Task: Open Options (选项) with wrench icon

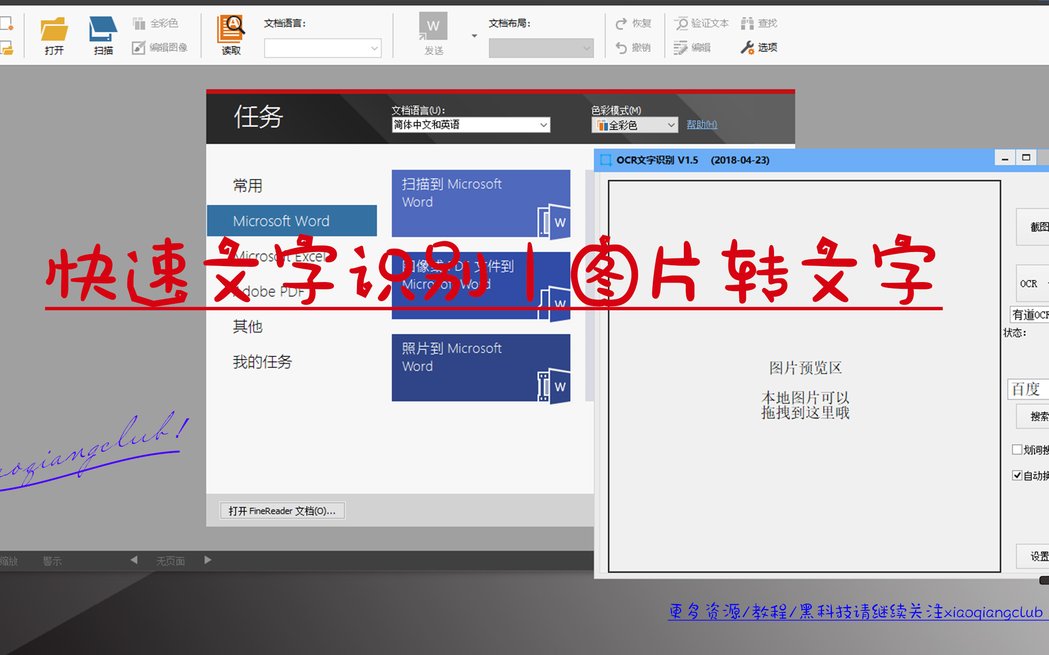Action: pyautogui.click(x=759, y=47)
